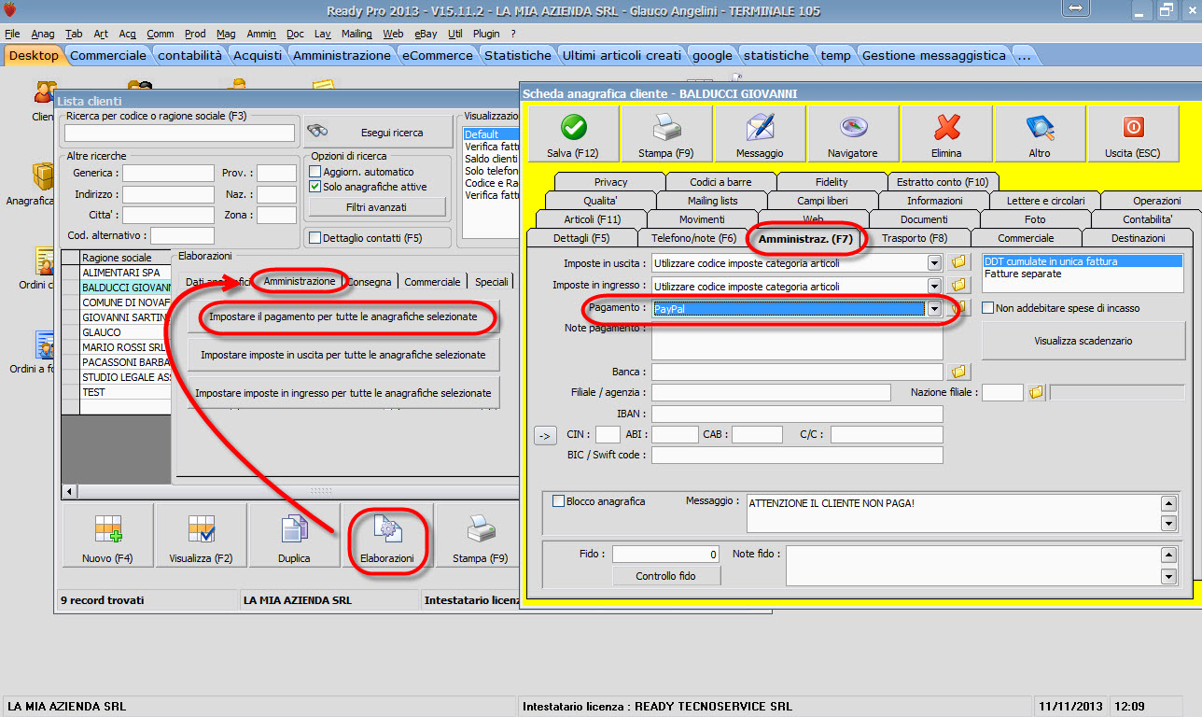Image resolution: width=1202 pixels, height=717 pixels.
Task: Click the double-arrow button in the title bar
Action: pos(1076,8)
